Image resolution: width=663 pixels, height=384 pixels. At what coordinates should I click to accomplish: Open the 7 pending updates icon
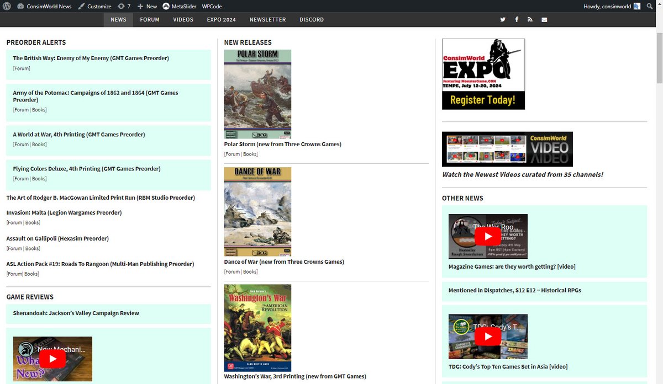tap(124, 6)
